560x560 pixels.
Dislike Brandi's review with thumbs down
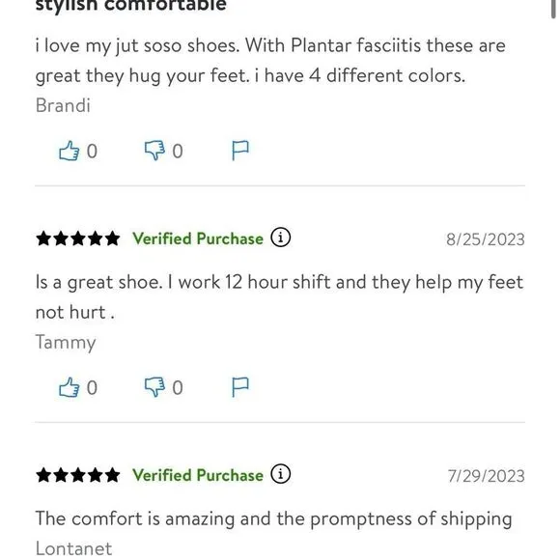(154, 151)
